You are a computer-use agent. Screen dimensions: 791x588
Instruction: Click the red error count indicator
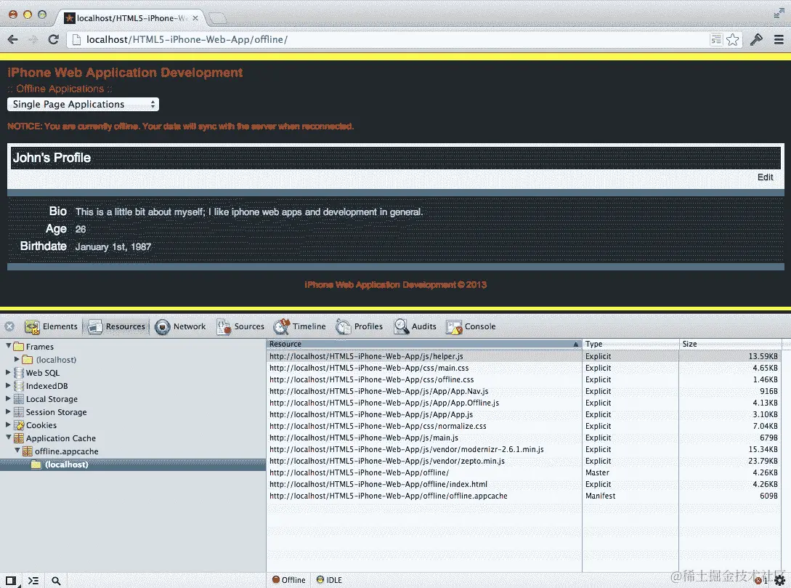(x=761, y=581)
